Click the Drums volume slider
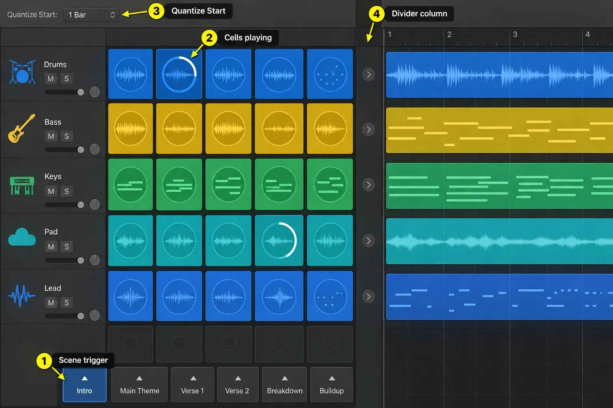 [x=64, y=92]
